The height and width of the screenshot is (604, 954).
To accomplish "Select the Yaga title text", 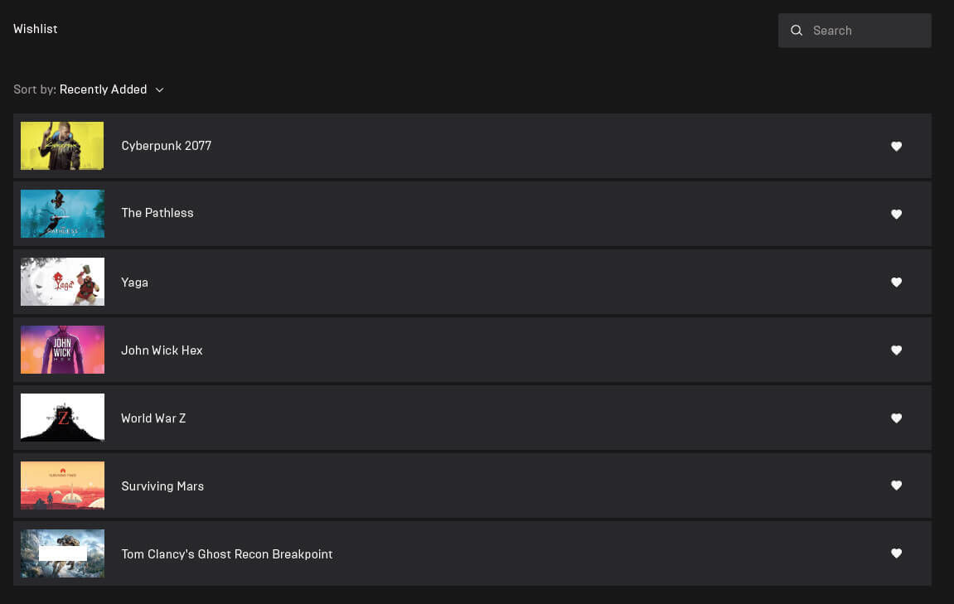I will coord(134,283).
